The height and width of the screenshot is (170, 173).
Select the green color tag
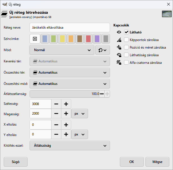[x=53, y=39]
